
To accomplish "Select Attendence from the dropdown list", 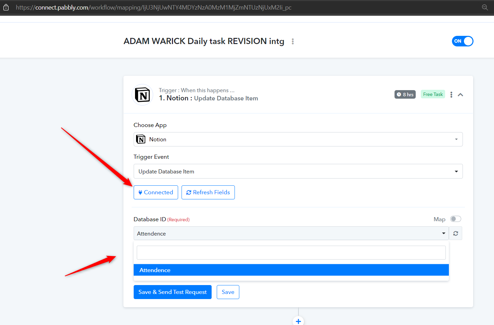I will click(x=291, y=270).
